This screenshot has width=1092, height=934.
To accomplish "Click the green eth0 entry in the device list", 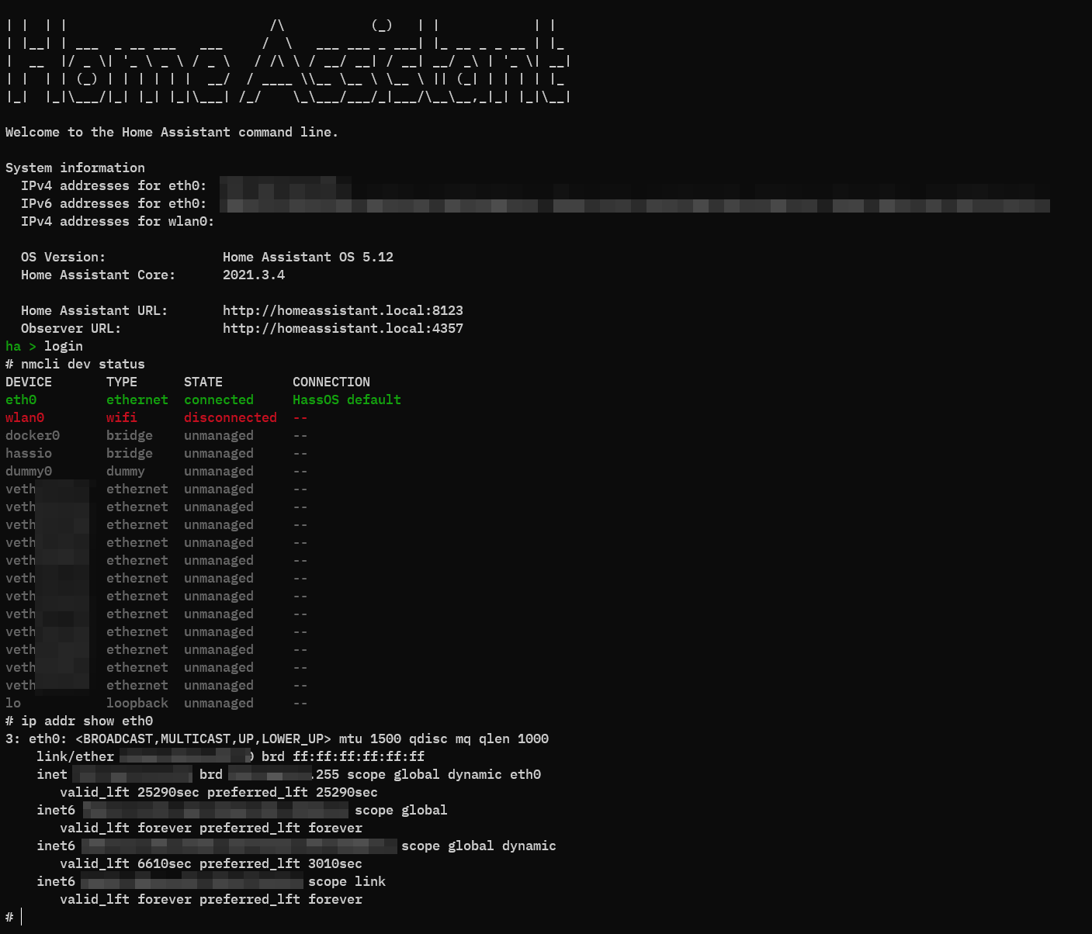I will 21,400.
